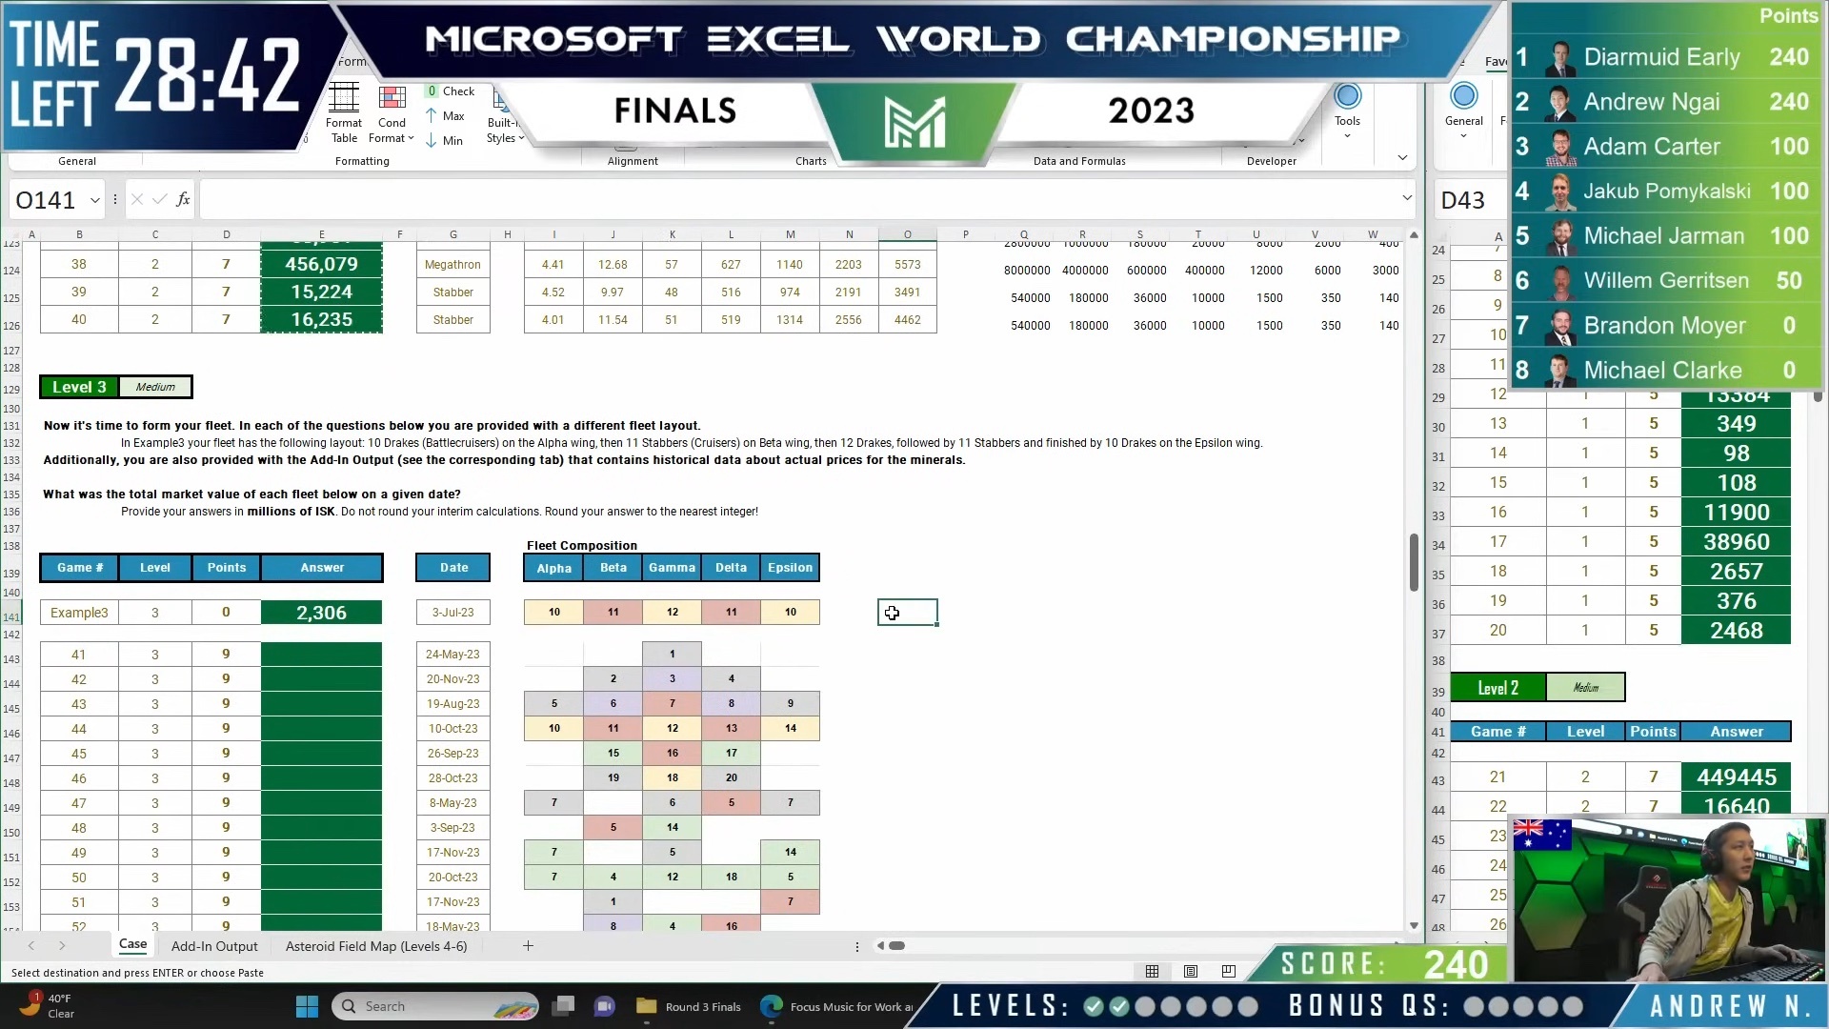Open the Built-in Styles dropdown
The image size is (1829, 1029).
(504, 121)
